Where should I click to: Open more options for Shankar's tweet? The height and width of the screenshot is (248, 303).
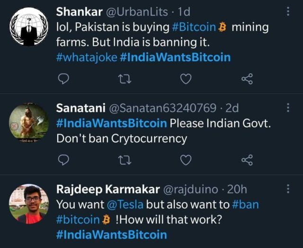point(288,11)
